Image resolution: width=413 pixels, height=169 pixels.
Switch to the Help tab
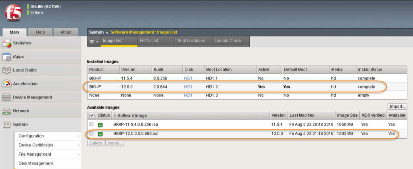[40, 32]
